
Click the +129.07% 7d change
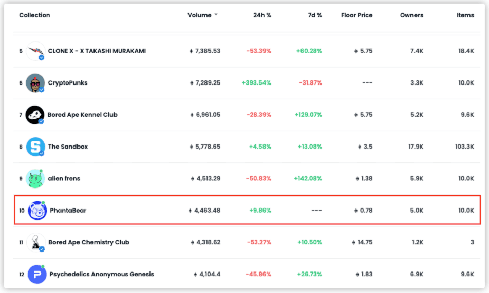308,115
